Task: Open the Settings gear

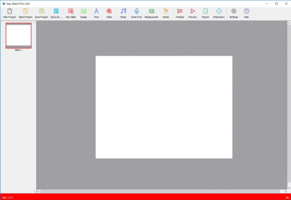Action: point(233,13)
